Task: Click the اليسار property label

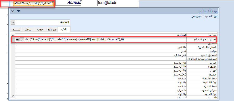Action: pos(213,75)
